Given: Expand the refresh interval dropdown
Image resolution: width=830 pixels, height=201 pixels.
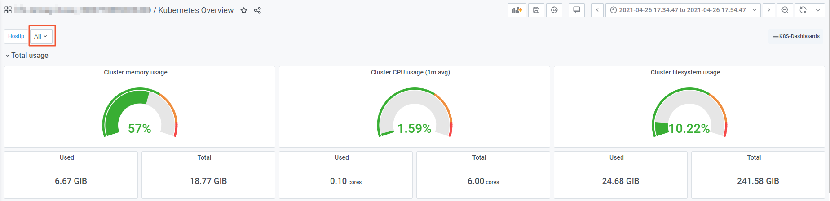Looking at the screenshot, I should (x=818, y=10).
